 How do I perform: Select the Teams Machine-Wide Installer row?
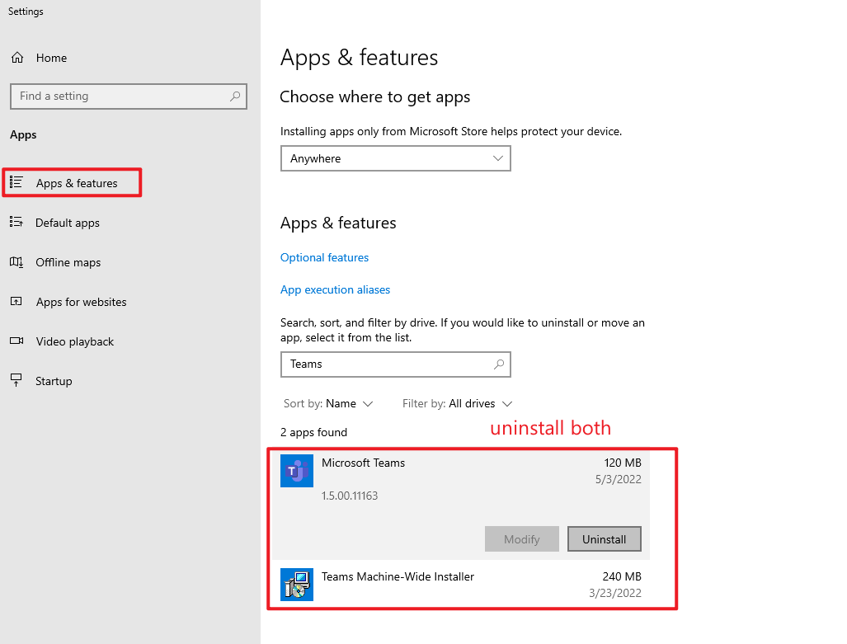(460, 585)
